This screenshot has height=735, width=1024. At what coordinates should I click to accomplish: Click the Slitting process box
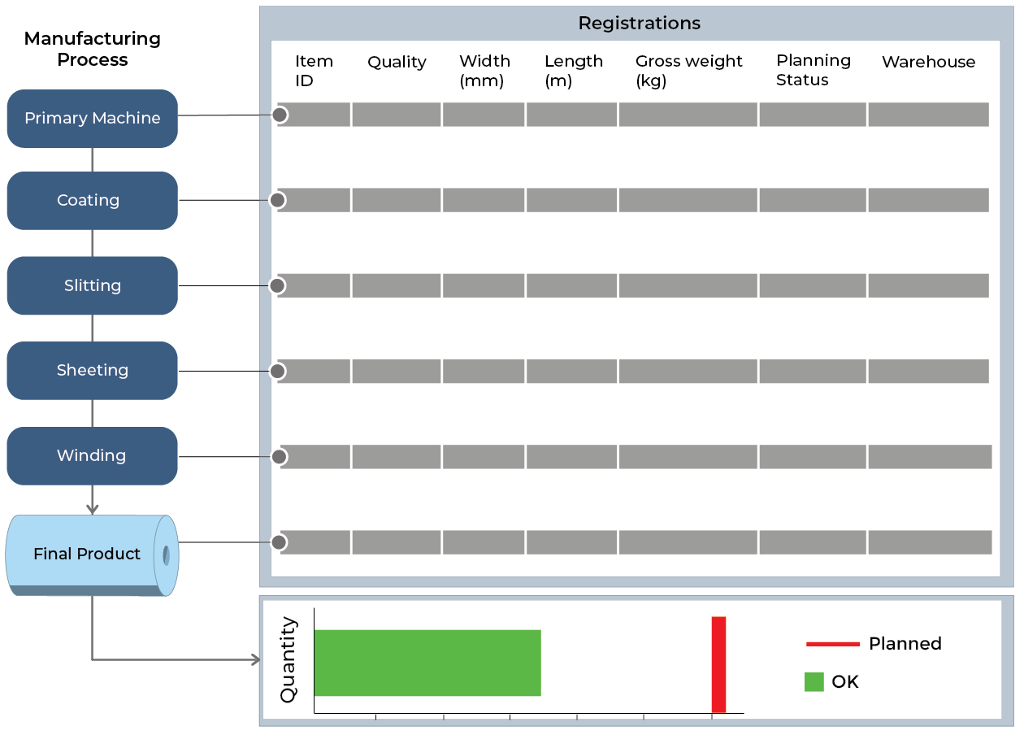tap(92, 285)
